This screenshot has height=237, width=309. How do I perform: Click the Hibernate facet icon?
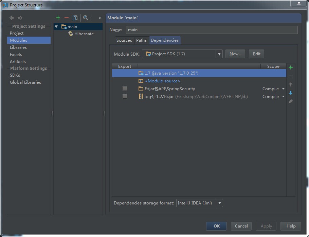71,34
